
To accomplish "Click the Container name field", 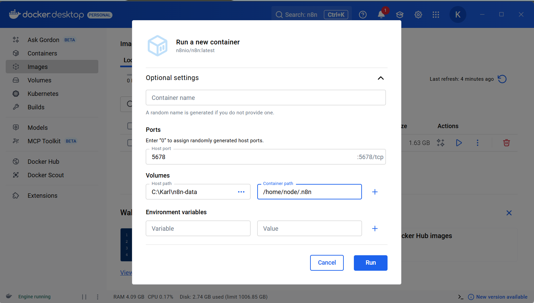I will pyautogui.click(x=266, y=98).
